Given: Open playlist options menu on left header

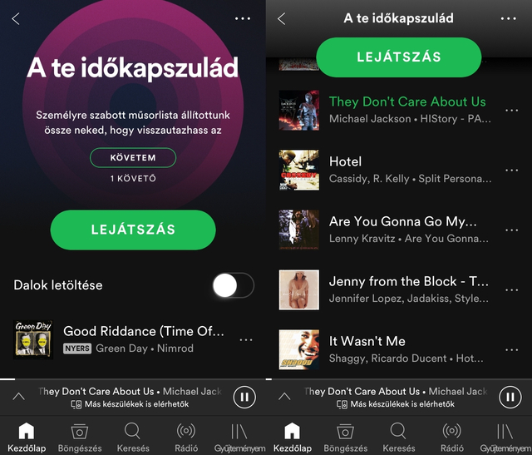Looking at the screenshot, I should click(243, 18).
